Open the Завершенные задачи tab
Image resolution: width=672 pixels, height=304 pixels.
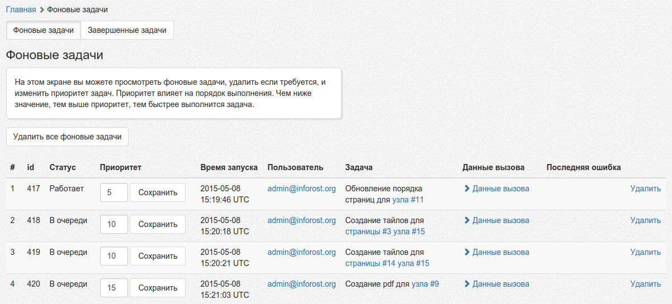(127, 30)
